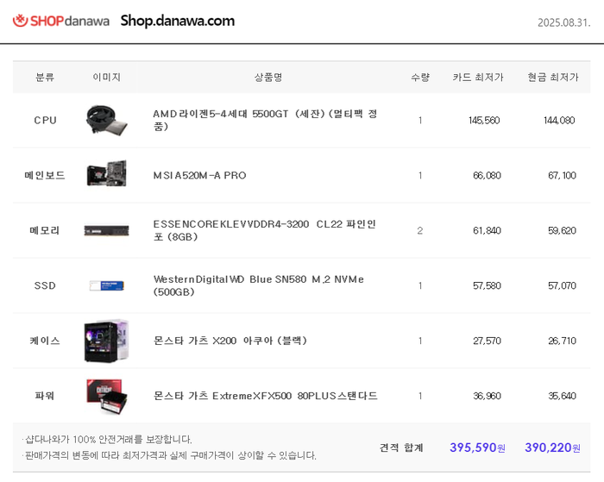
Task: Select power supply card price 36,960
Action: click(x=487, y=396)
